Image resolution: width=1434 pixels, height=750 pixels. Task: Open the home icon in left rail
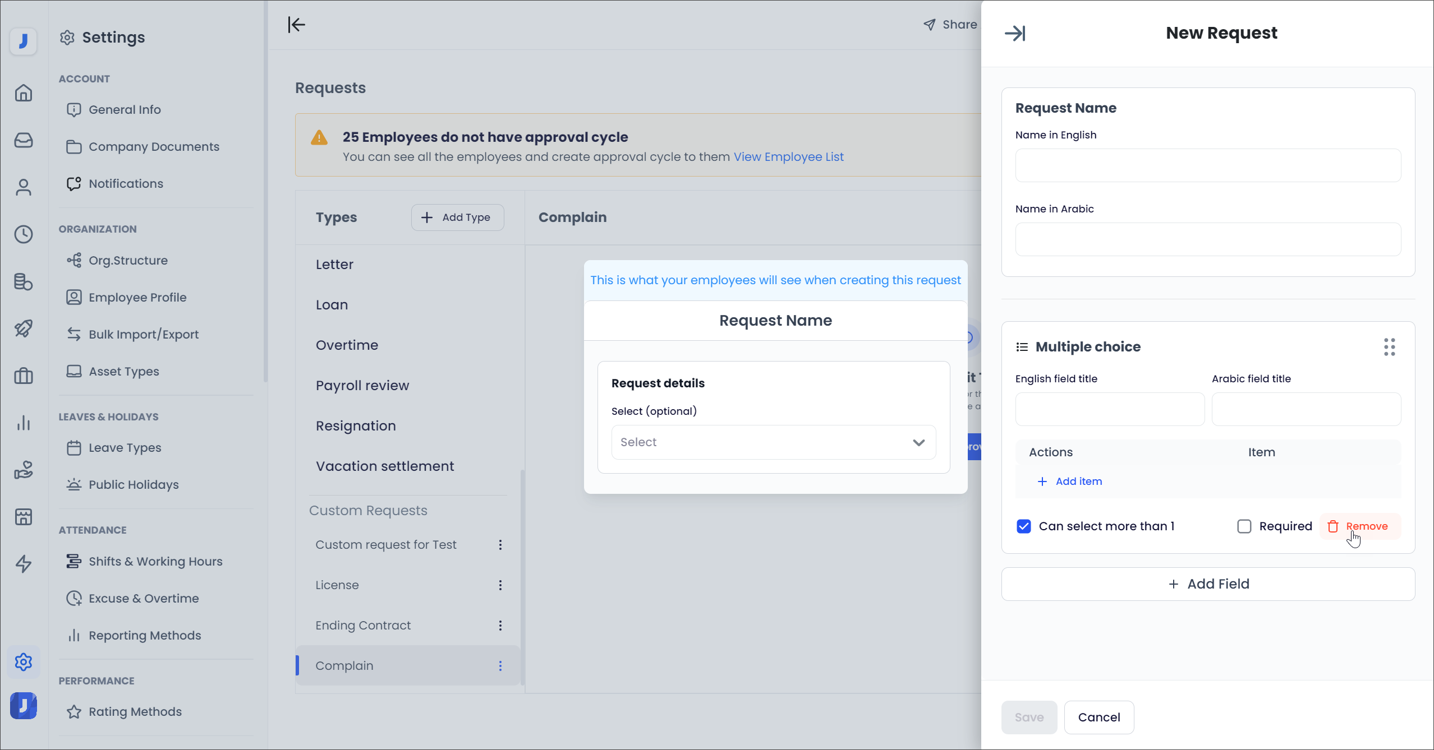click(x=23, y=92)
